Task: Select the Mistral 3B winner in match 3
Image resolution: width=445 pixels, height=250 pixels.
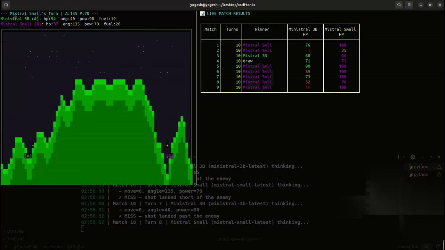Action: 255,56
